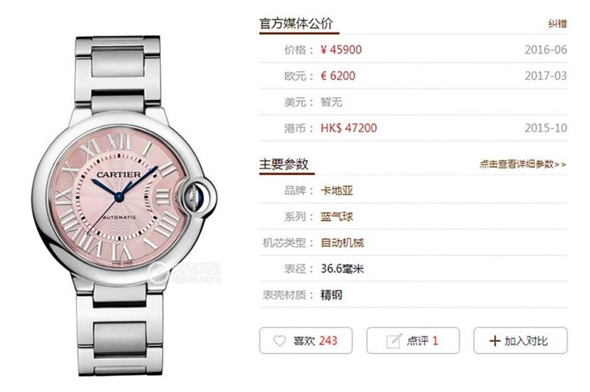Select the 官方媒体公价 section heading
Viewport: 590px width, 392px height.
pyautogui.click(x=296, y=23)
